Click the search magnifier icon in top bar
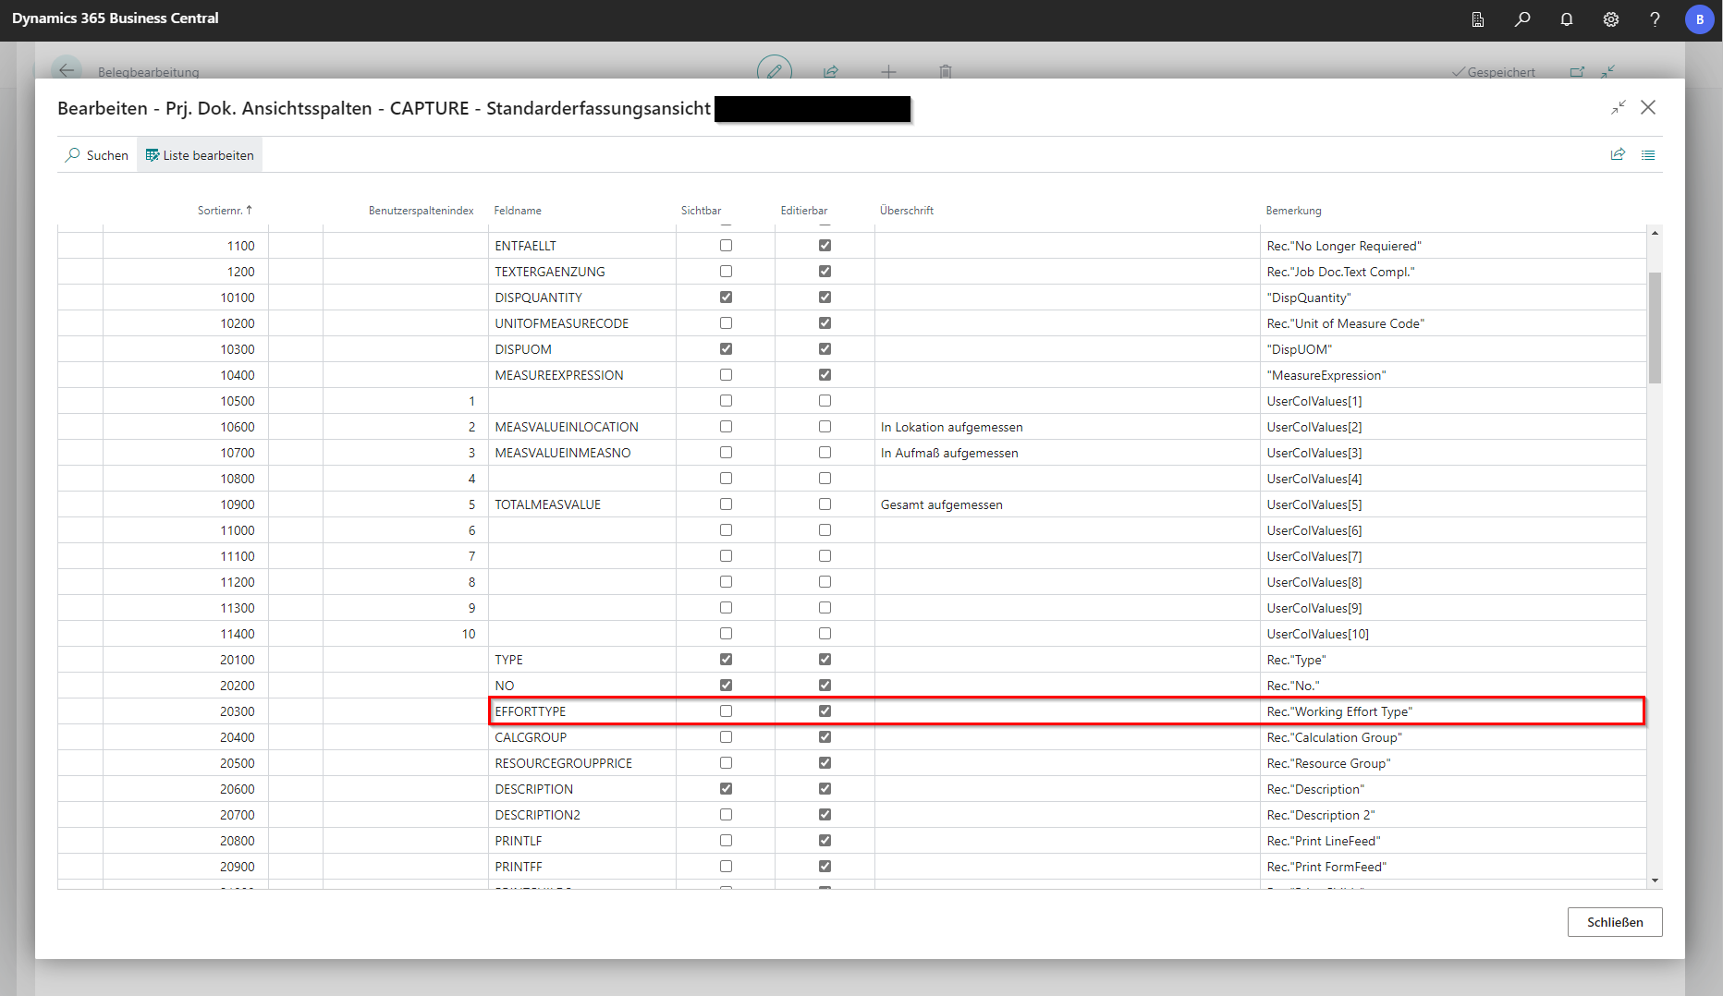Screen dimensions: 1723x996 [x=1521, y=19]
